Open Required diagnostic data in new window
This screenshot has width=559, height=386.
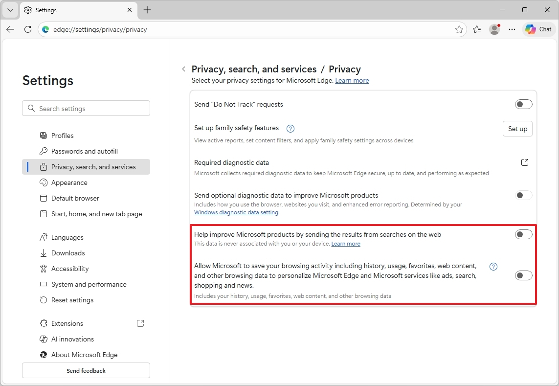point(524,162)
